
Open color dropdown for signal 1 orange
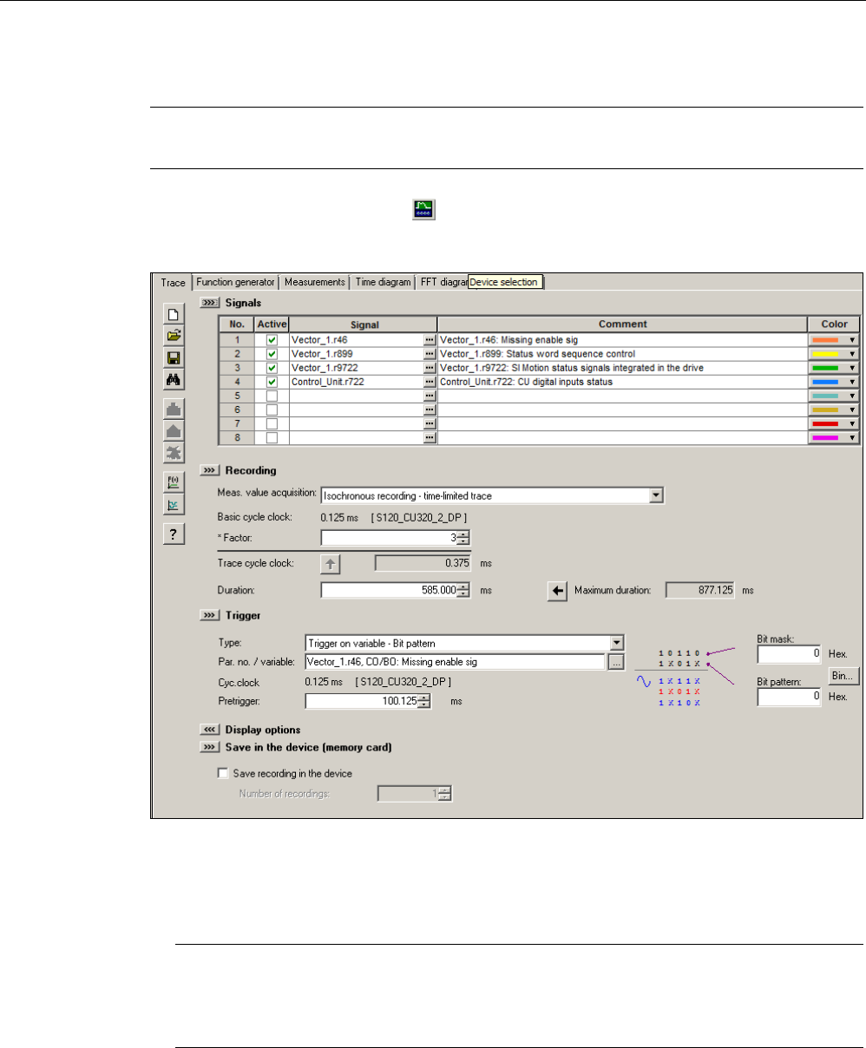852,341
